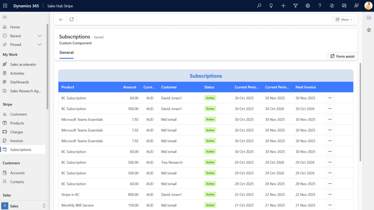Open the settings gear icon
Screen dimensions: 374x210
[308, 6]
